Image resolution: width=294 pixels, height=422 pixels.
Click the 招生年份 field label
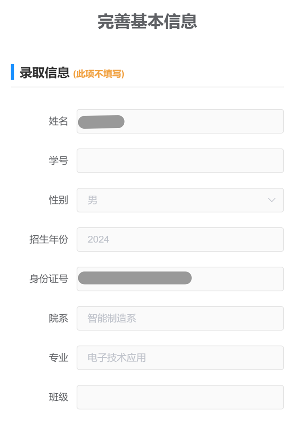[49, 239]
